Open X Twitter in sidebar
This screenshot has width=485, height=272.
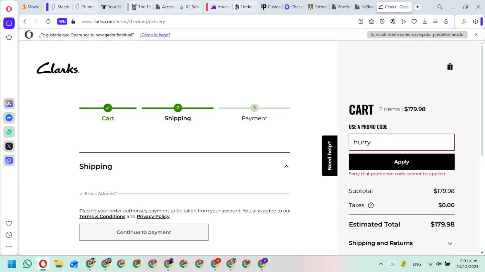[9, 146]
